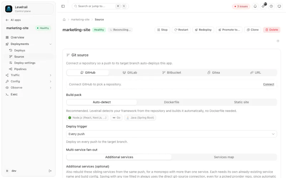Viewport: 286px width, 178px height.
Task: Expand the Traffic section chevron
Action: tap(50, 75)
